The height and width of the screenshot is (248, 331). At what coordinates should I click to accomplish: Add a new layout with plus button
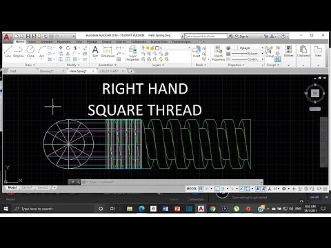(x=54, y=187)
